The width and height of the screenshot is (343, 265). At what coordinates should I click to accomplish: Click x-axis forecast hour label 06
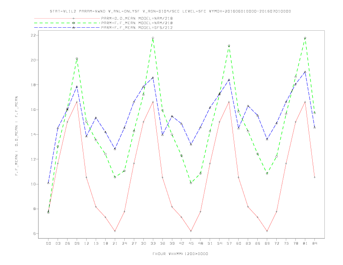[x=68, y=243]
